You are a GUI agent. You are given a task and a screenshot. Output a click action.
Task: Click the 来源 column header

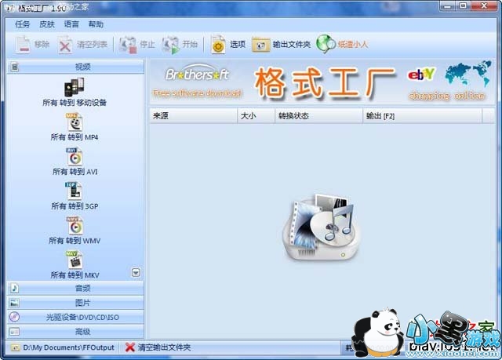[x=194, y=116]
